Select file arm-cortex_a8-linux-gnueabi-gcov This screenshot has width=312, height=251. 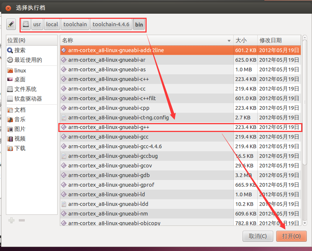click(181, 166)
